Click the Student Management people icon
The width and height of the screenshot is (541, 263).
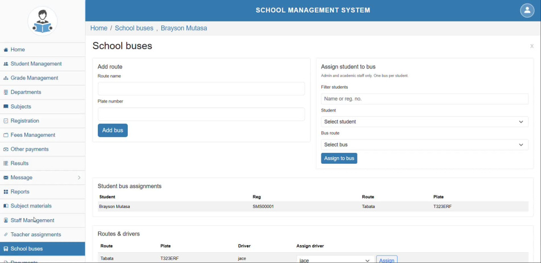pyautogui.click(x=5, y=64)
